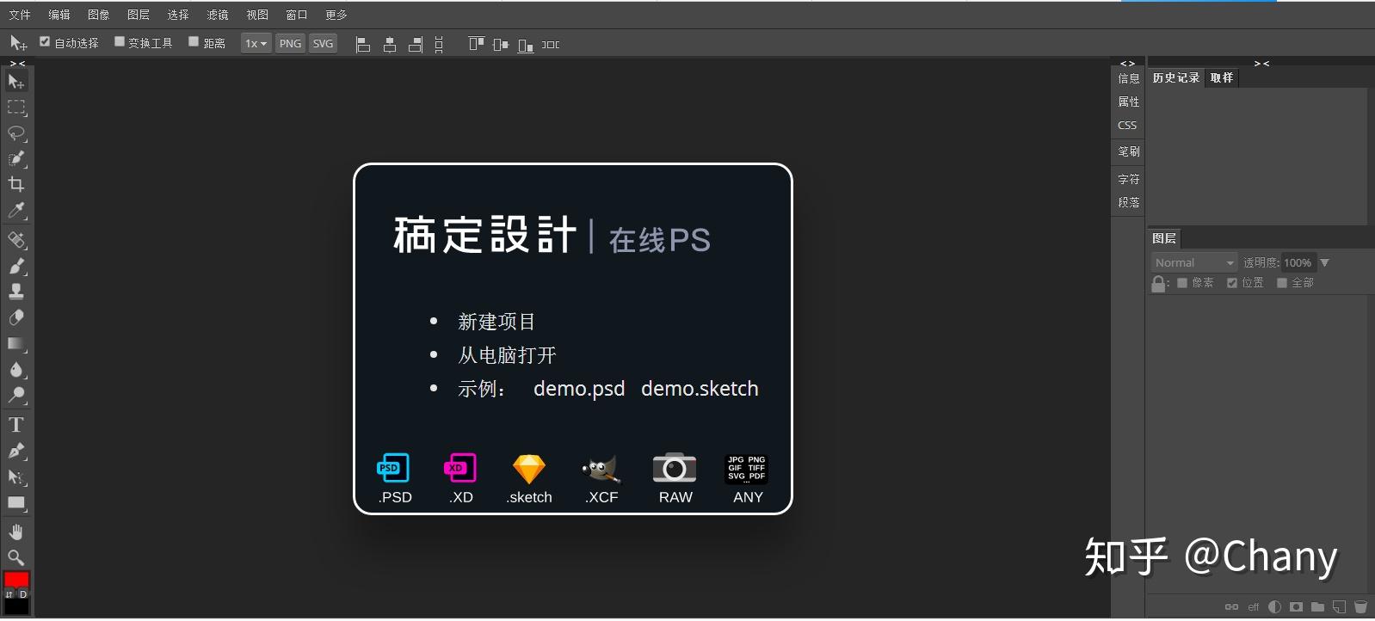Select the Eraser tool

click(16, 317)
